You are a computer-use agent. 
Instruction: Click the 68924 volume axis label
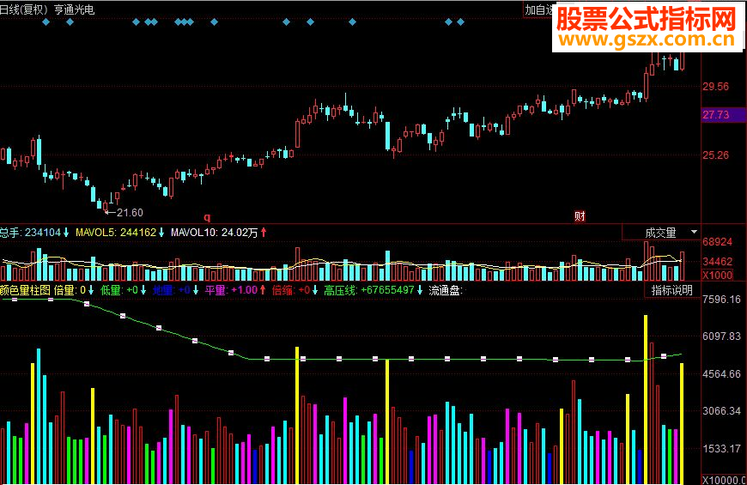[717, 241]
